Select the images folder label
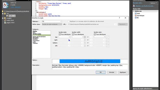The height and width of the screenshot is (90, 160). click(x=9, y=18)
